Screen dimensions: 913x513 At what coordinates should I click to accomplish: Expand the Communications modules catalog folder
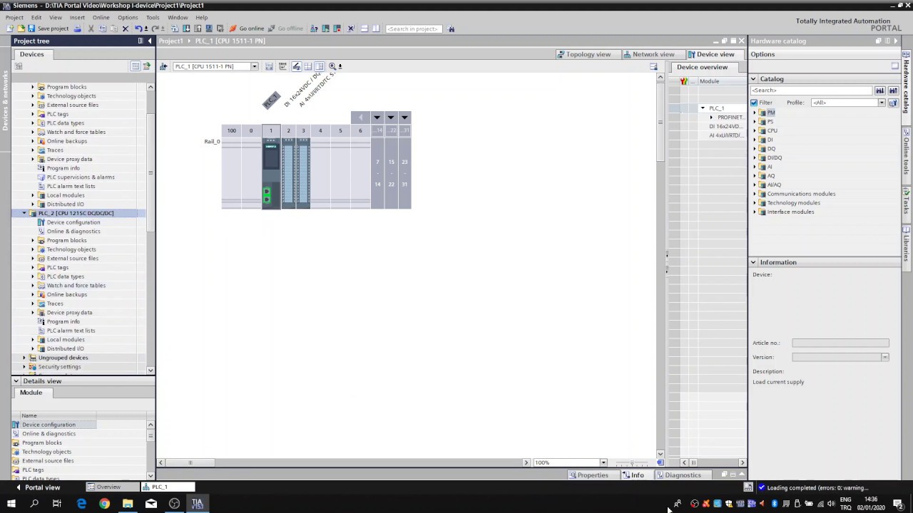click(755, 194)
